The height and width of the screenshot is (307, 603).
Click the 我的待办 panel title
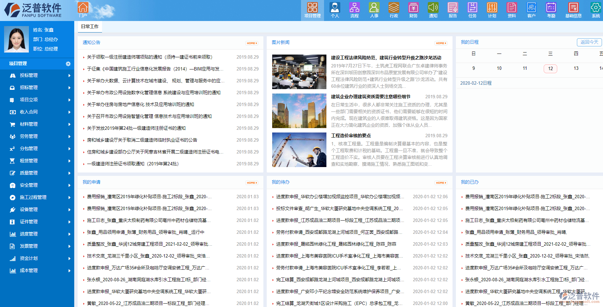[281, 182]
